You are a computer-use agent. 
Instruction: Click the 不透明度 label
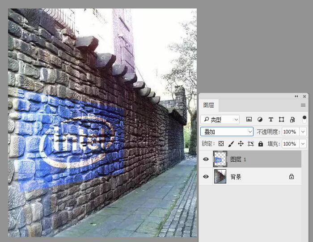[268, 132]
